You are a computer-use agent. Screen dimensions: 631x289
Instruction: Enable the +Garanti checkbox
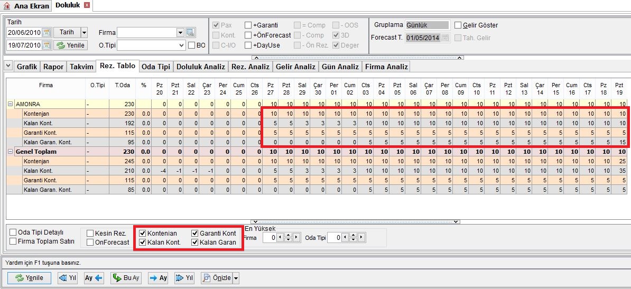[x=248, y=25]
